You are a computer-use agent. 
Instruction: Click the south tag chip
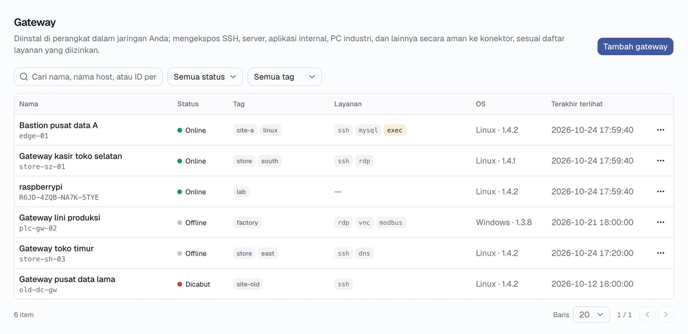(x=270, y=161)
